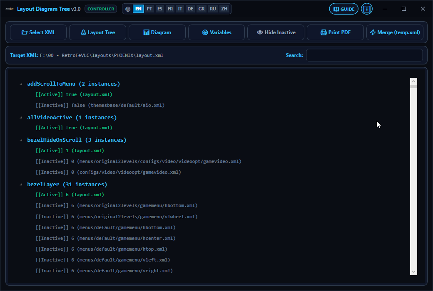Open the info icon button
Image resolution: width=433 pixels, height=291 pixels.
click(367, 9)
